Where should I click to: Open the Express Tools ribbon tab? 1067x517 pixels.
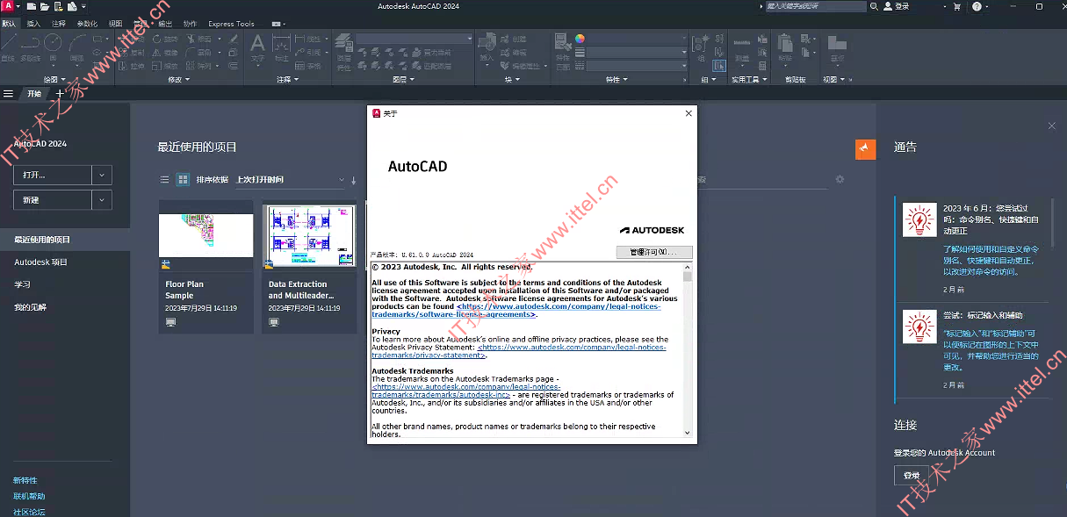point(232,24)
